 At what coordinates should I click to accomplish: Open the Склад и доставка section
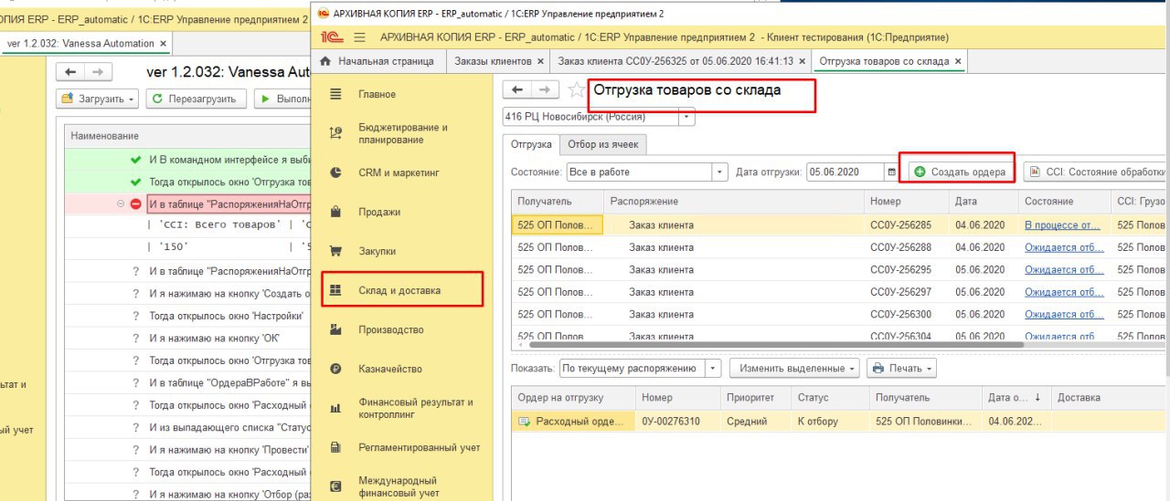pos(399,290)
